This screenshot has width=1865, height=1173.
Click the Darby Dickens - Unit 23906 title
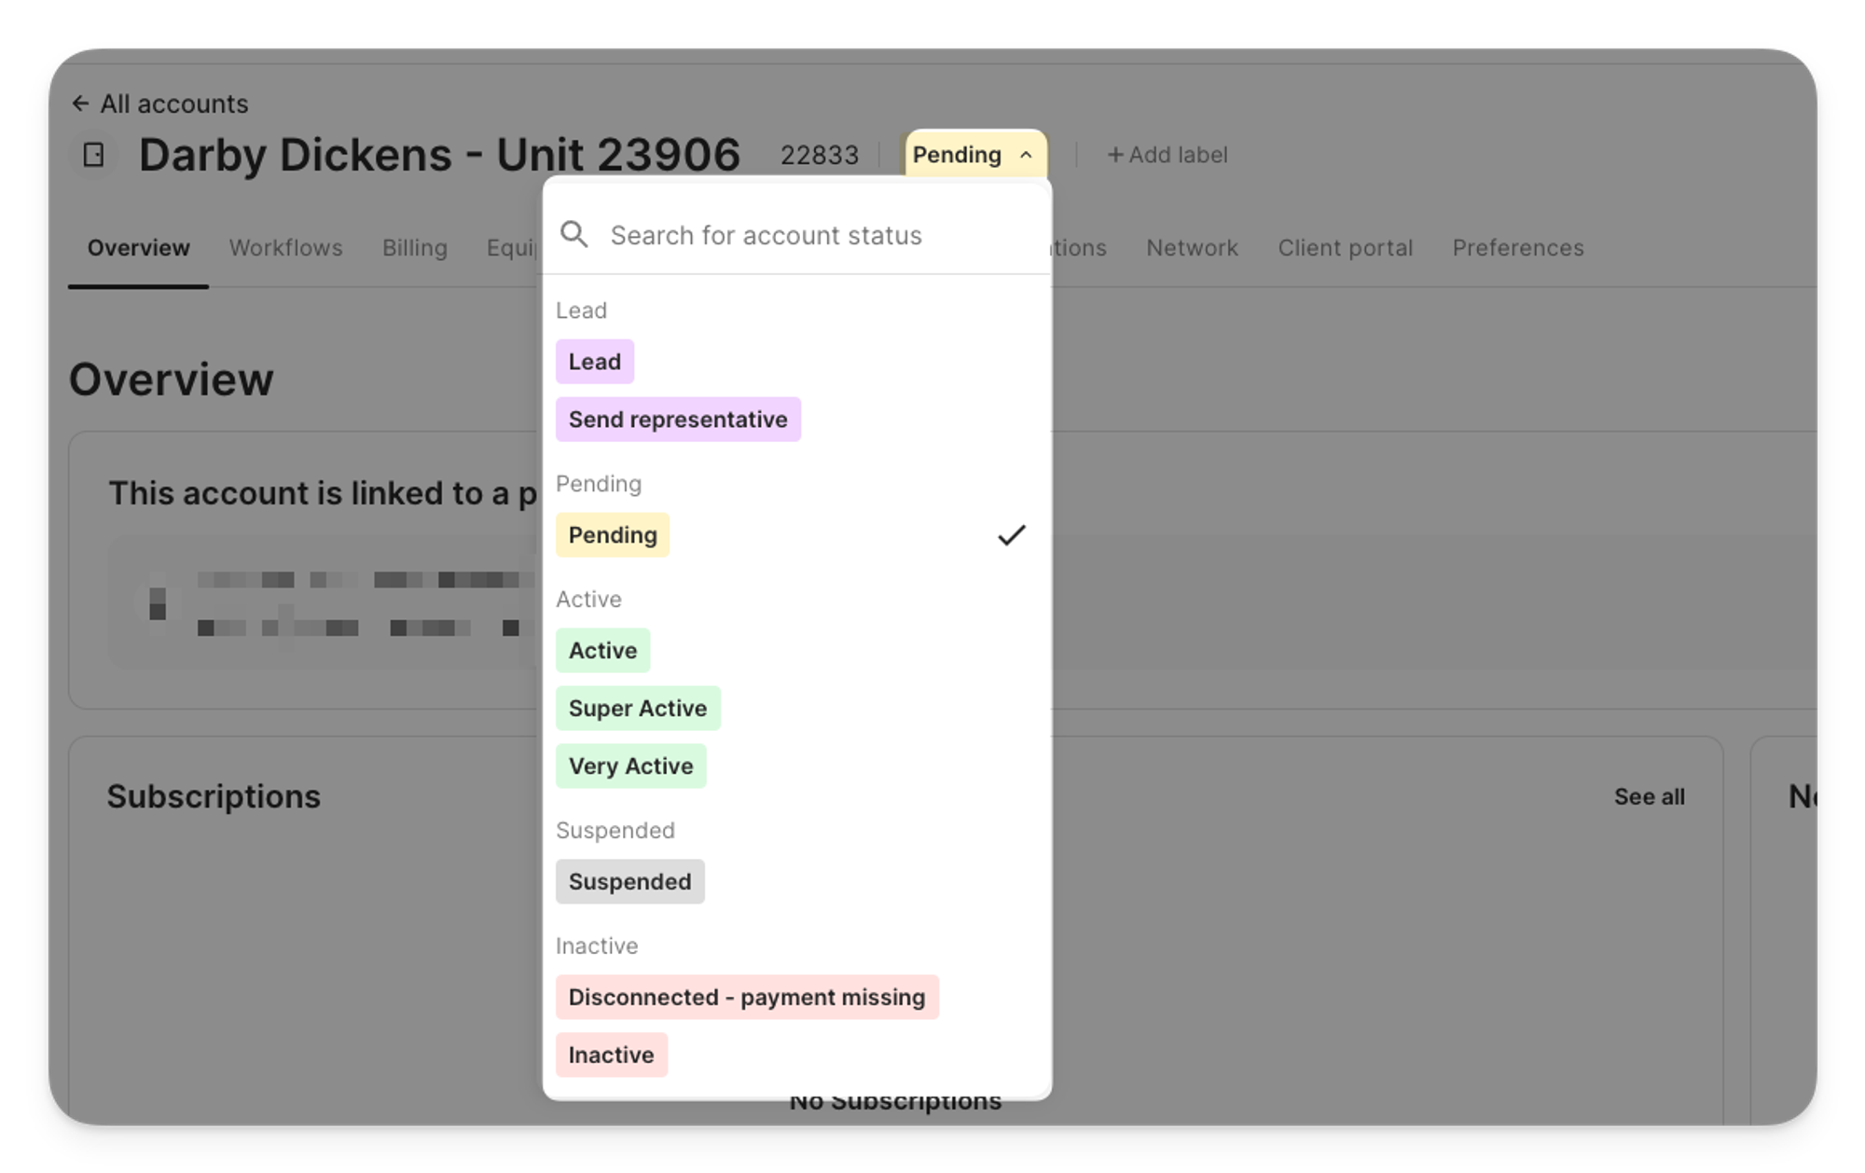(x=439, y=155)
